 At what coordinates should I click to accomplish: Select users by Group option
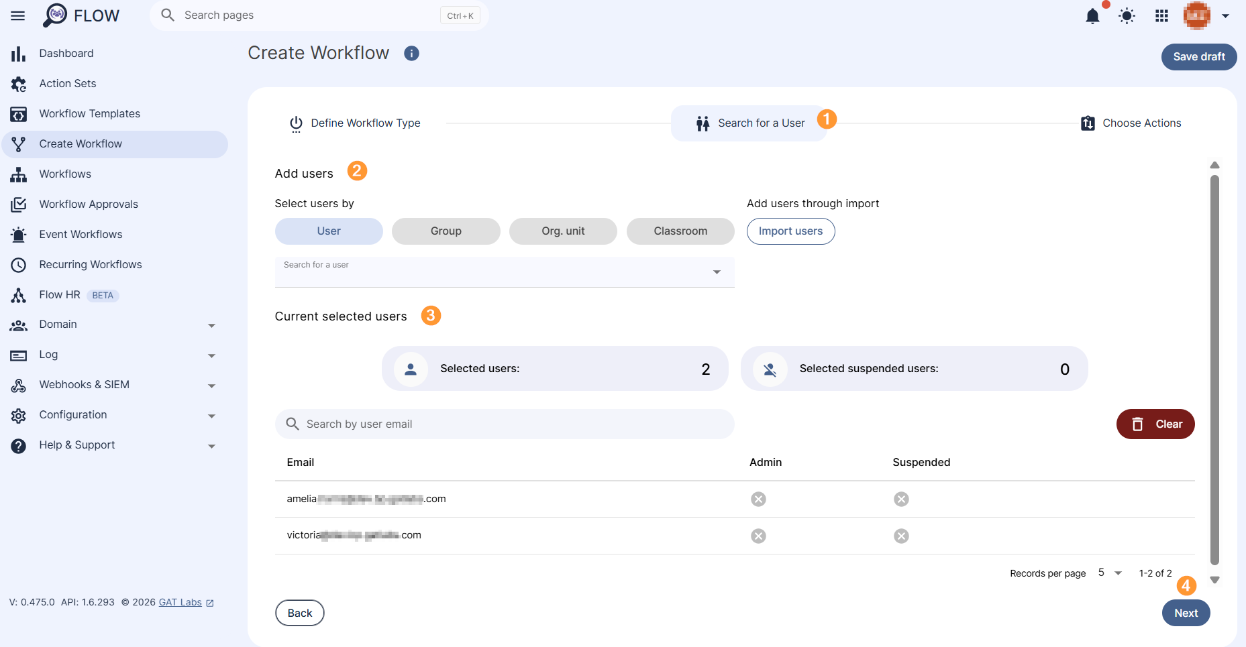446,231
